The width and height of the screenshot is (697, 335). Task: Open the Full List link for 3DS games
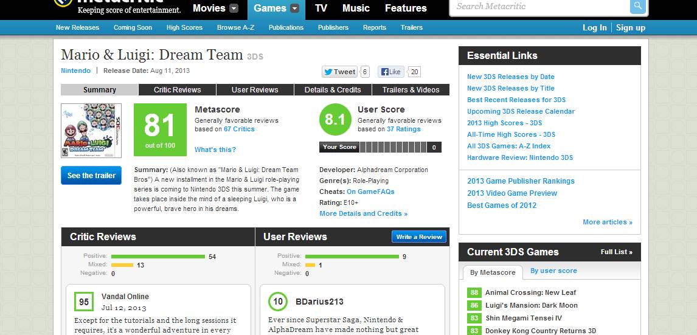click(616, 252)
